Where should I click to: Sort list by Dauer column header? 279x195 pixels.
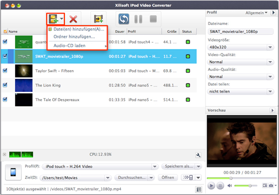[120, 31]
